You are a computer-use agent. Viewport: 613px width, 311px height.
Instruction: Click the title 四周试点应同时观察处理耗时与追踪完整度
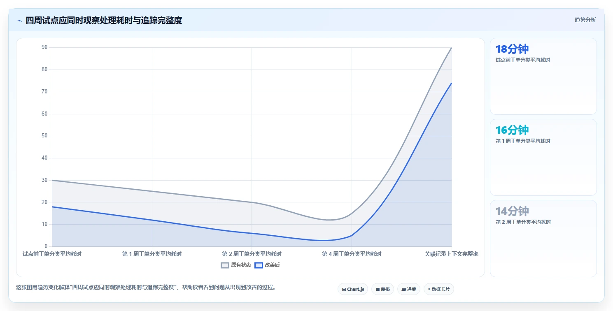(104, 20)
